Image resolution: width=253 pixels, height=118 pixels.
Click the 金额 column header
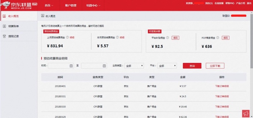(183, 77)
